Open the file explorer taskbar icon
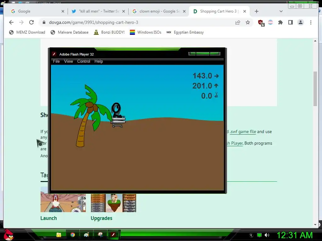This screenshot has width=322, height=241. [59, 235]
